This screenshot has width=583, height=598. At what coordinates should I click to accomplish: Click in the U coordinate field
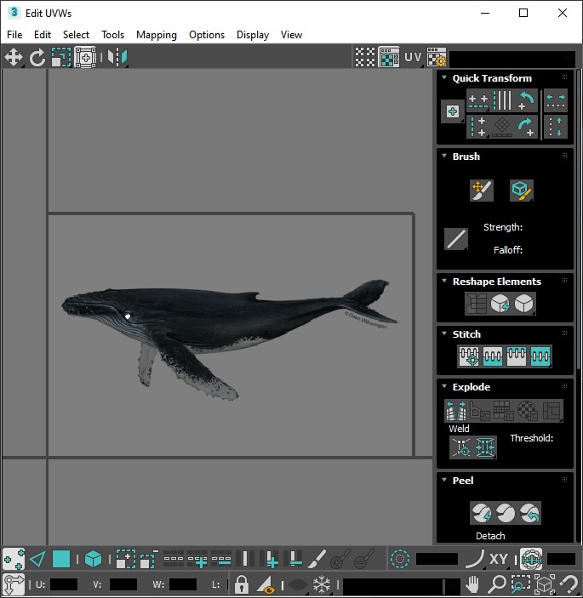[x=64, y=584]
